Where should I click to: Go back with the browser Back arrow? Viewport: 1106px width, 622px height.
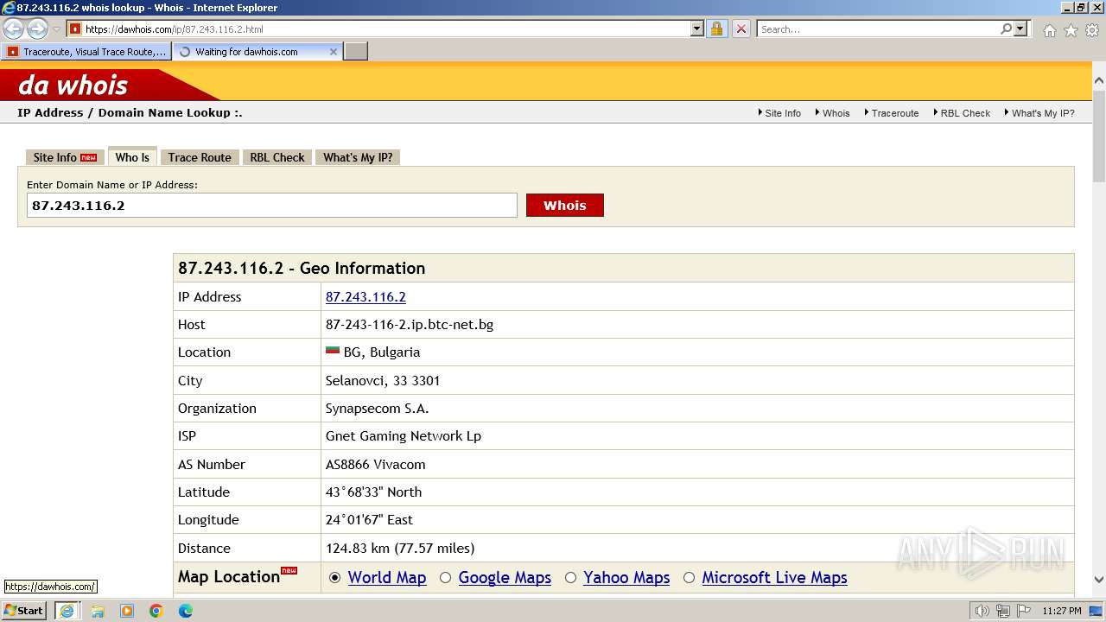click(x=14, y=29)
